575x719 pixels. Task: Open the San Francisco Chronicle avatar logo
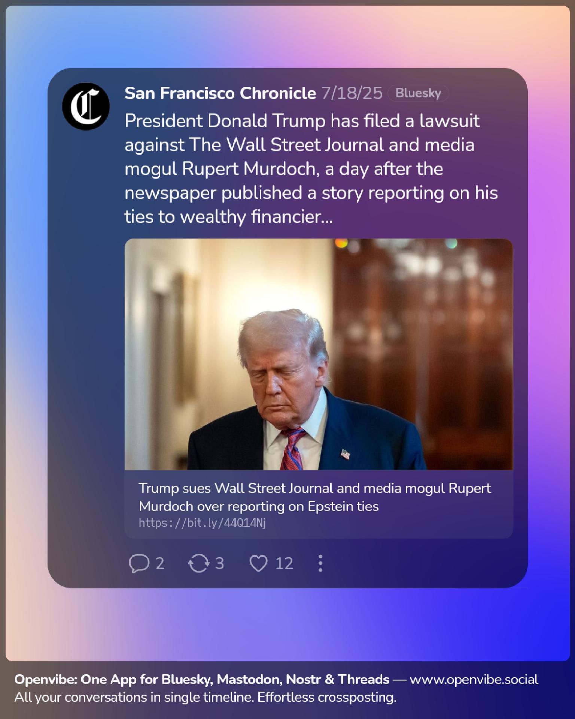(86, 106)
